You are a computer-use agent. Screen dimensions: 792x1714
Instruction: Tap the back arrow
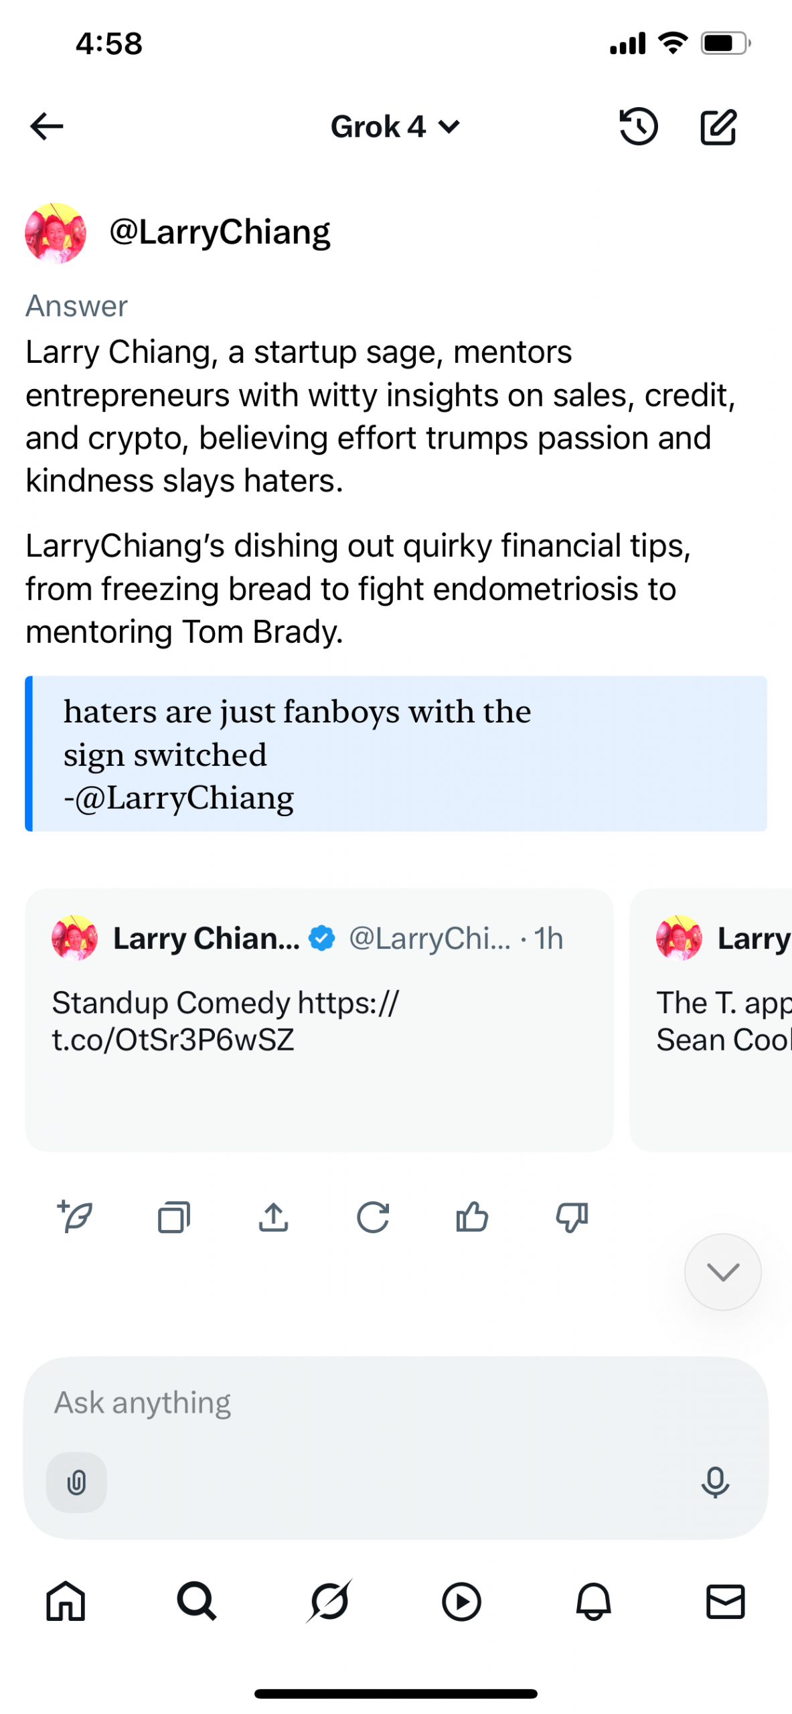46,127
